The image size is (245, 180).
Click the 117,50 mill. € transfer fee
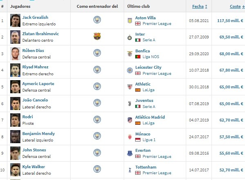pos(230,21)
